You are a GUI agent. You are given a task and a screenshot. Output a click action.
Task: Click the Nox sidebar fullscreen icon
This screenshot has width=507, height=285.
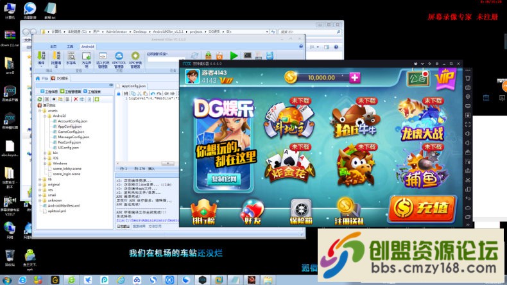[468, 125]
